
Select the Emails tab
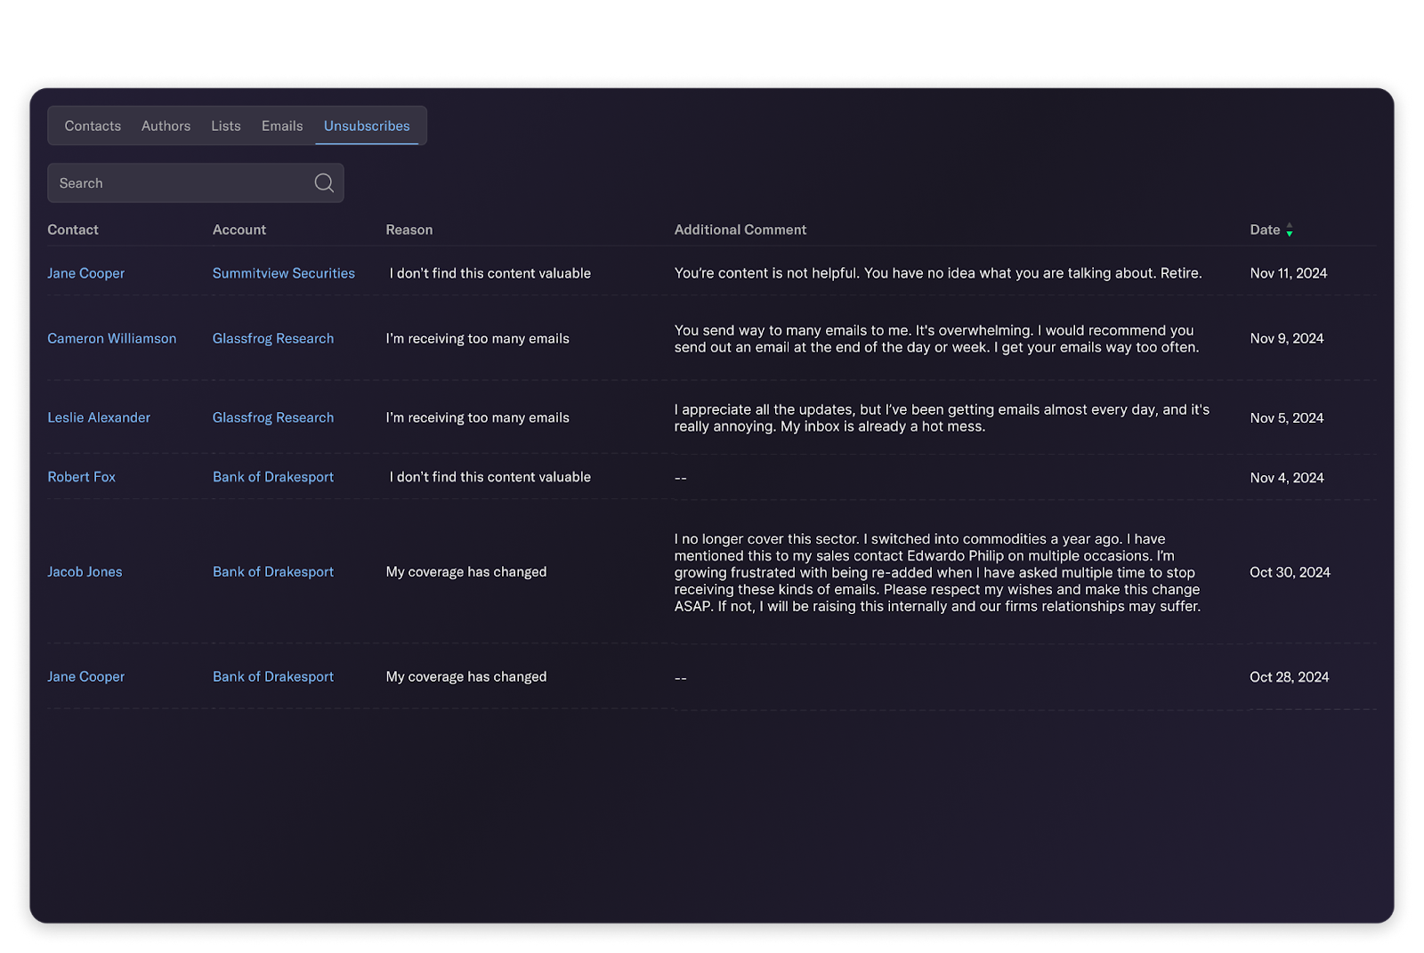click(x=282, y=126)
